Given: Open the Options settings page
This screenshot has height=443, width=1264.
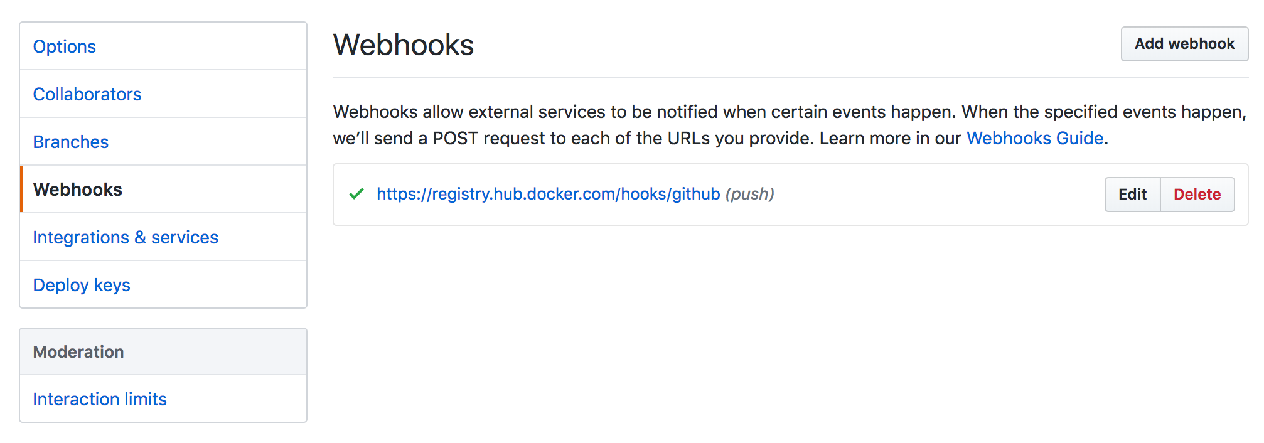Looking at the screenshot, I should point(64,46).
